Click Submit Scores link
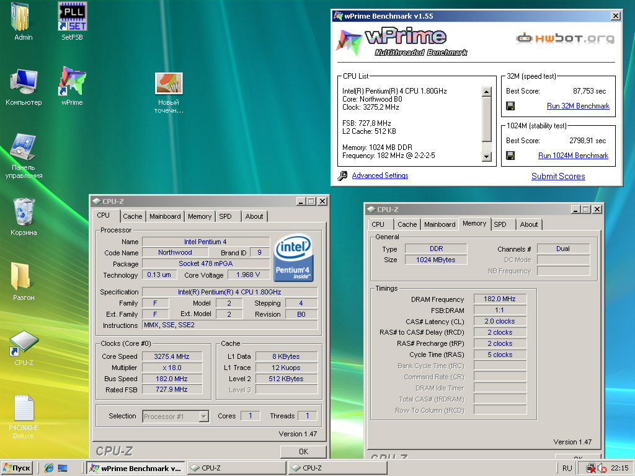This screenshot has width=635, height=476. pyautogui.click(x=558, y=177)
